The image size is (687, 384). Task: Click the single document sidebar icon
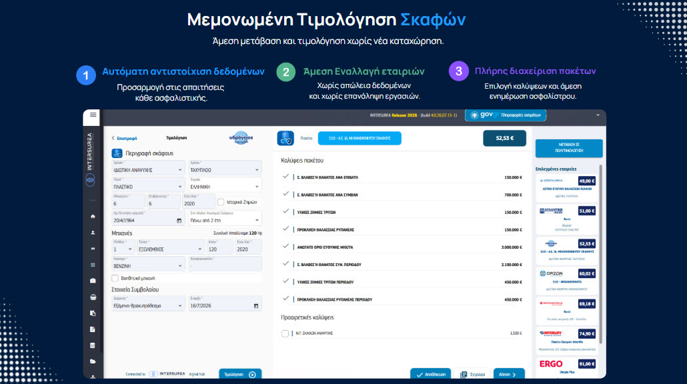(x=93, y=329)
